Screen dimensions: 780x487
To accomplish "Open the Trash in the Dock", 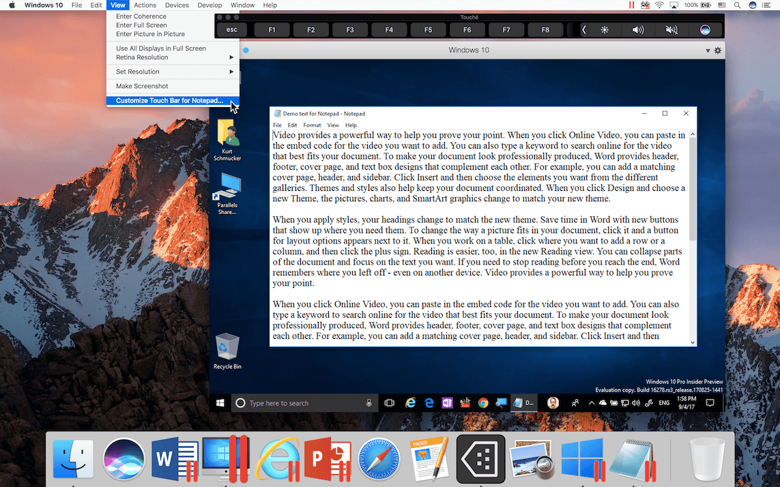I will point(708,458).
